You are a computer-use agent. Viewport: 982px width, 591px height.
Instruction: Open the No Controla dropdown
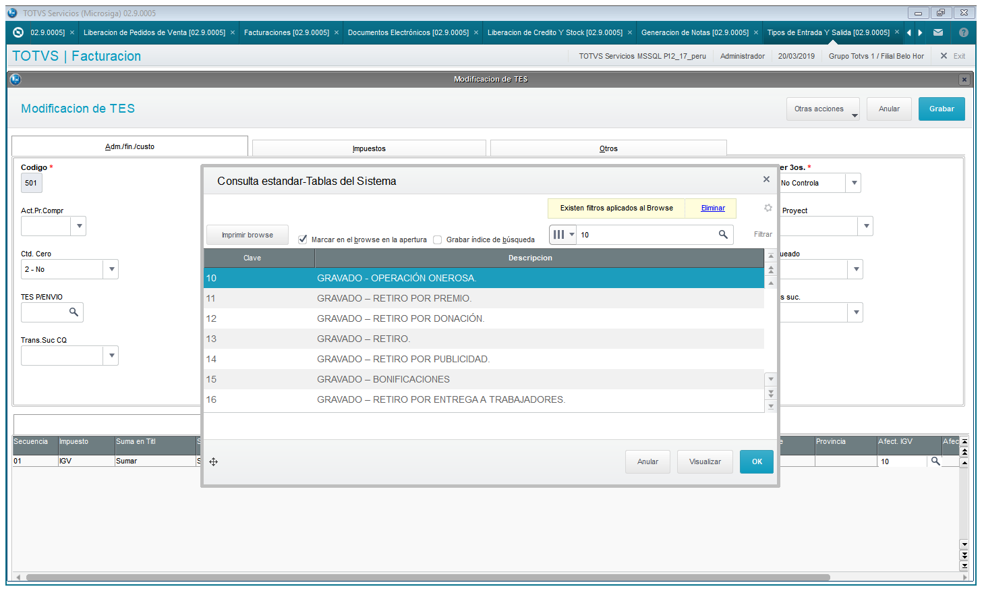[854, 183]
